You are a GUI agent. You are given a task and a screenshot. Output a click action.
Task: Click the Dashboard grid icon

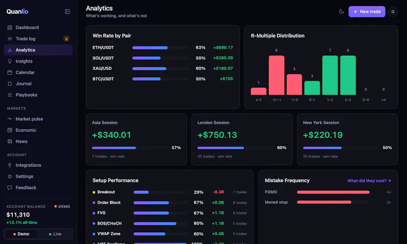[x=10, y=28]
